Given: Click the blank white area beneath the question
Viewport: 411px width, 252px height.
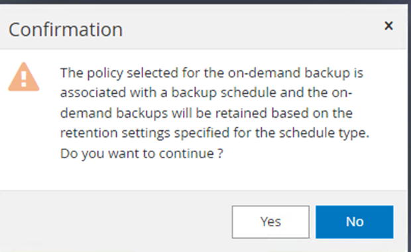Looking at the screenshot, I should coord(204,175).
